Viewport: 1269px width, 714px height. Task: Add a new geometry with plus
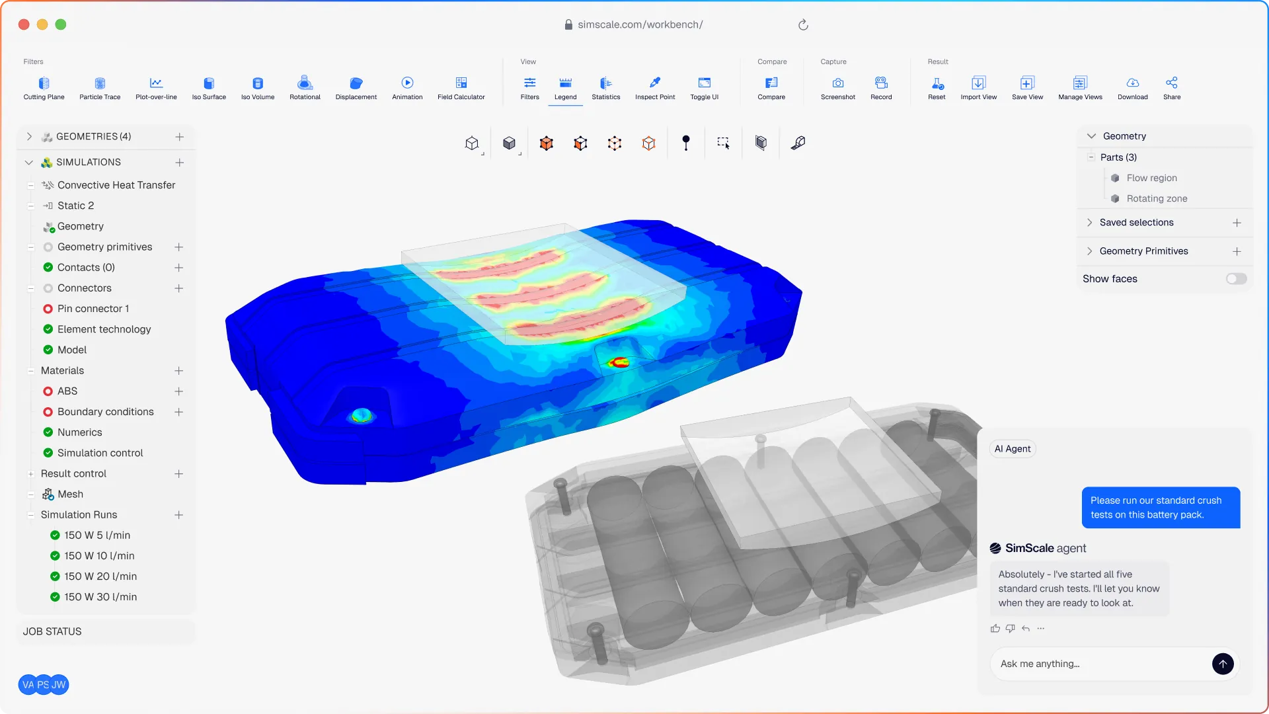tap(179, 137)
